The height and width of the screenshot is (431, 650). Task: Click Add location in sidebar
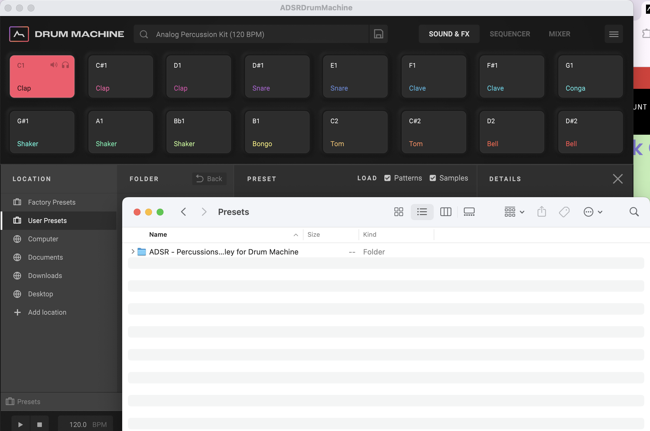47,312
